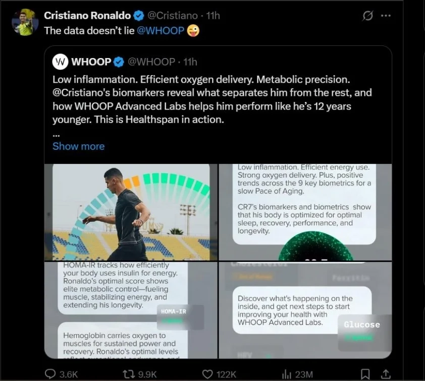
Task: Click the 11h timestamp on Cristiano's post
Action: click(213, 16)
